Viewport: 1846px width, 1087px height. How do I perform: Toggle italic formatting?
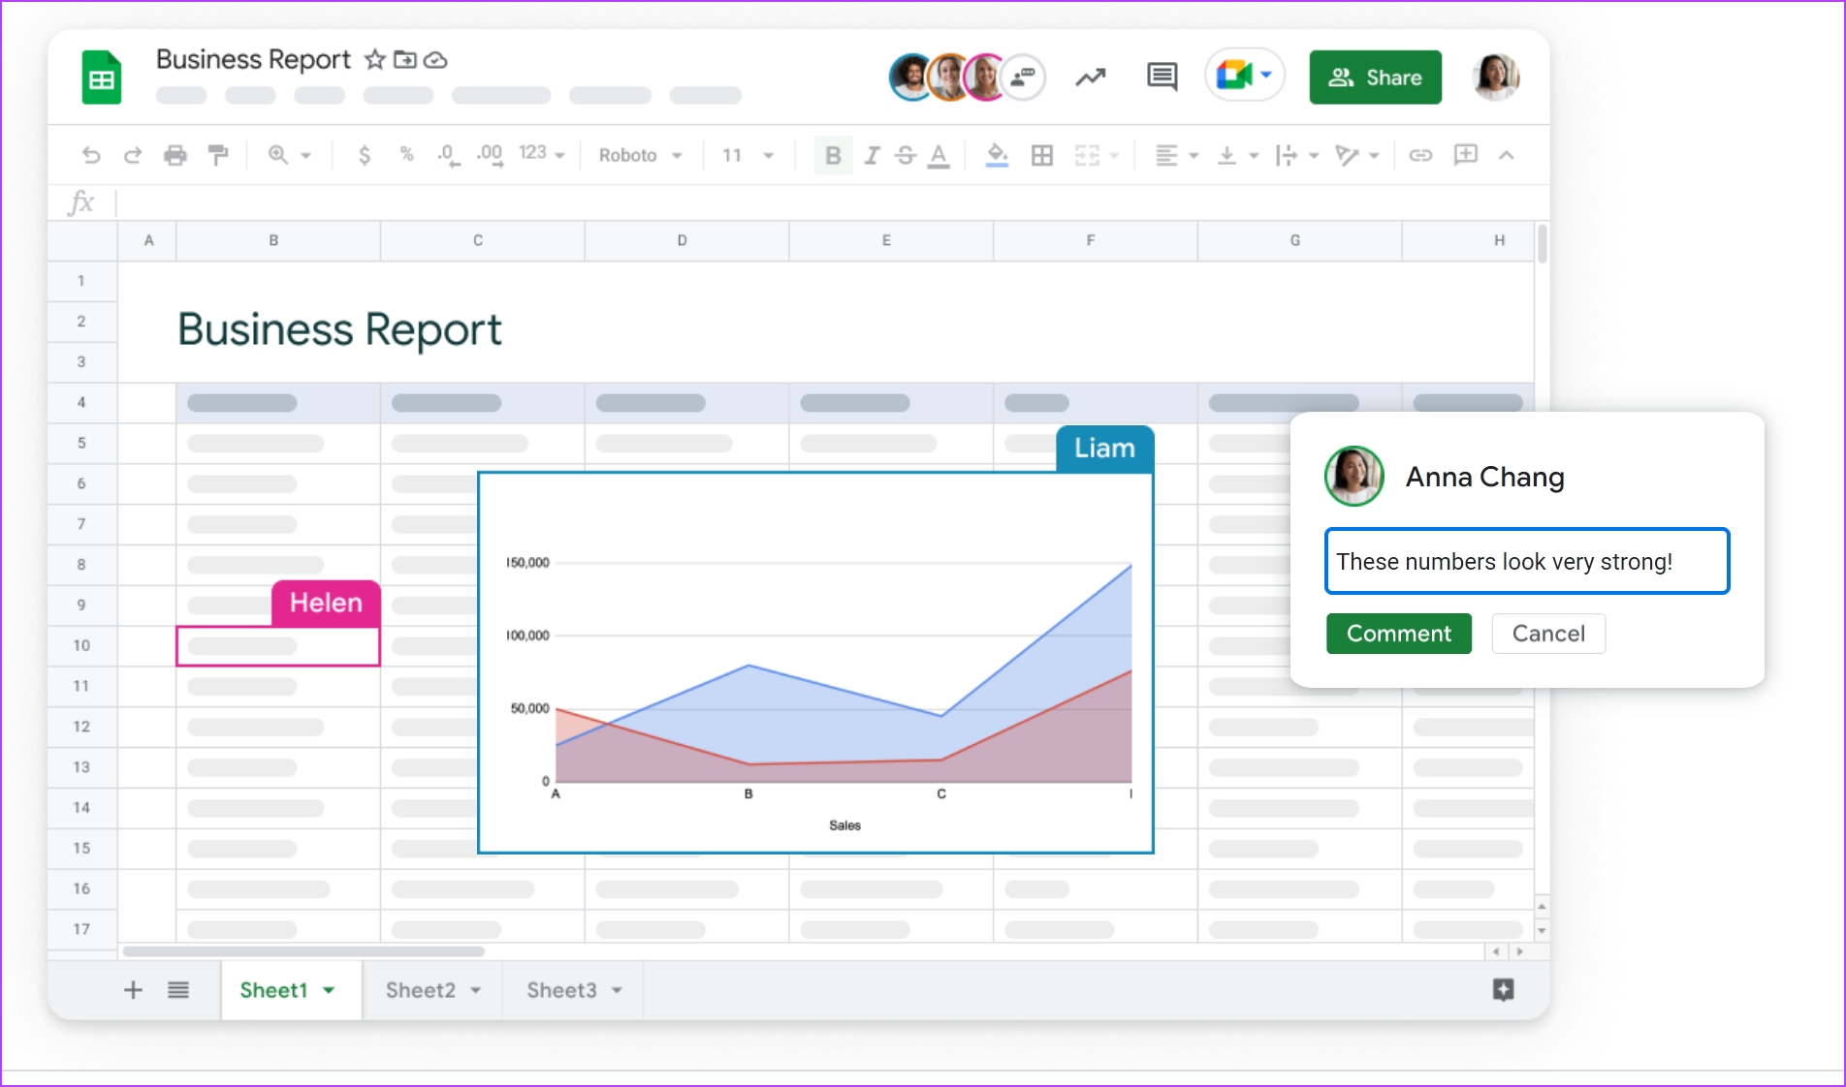872,155
